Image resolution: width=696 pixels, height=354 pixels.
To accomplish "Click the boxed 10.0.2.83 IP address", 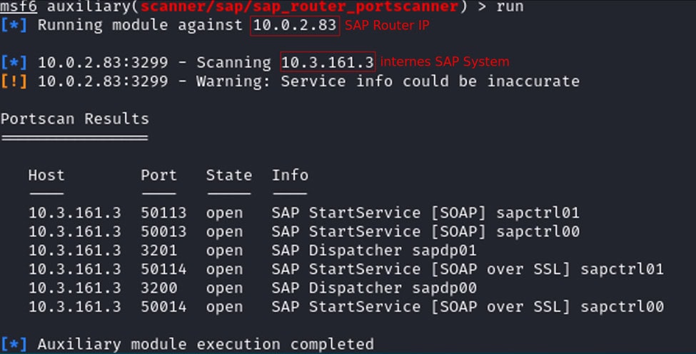I will pyautogui.click(x=293, y=26).
